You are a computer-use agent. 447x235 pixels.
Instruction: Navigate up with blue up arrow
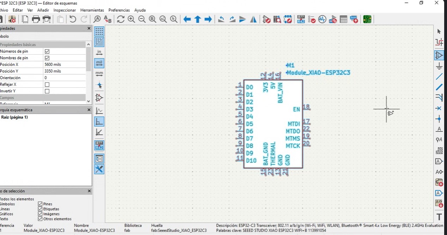pos(198,19)
